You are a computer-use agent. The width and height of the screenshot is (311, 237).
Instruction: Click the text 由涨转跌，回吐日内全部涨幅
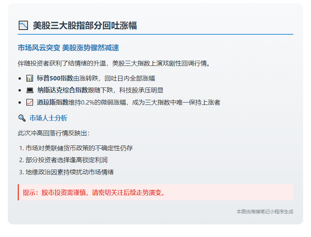coord(114,78)
